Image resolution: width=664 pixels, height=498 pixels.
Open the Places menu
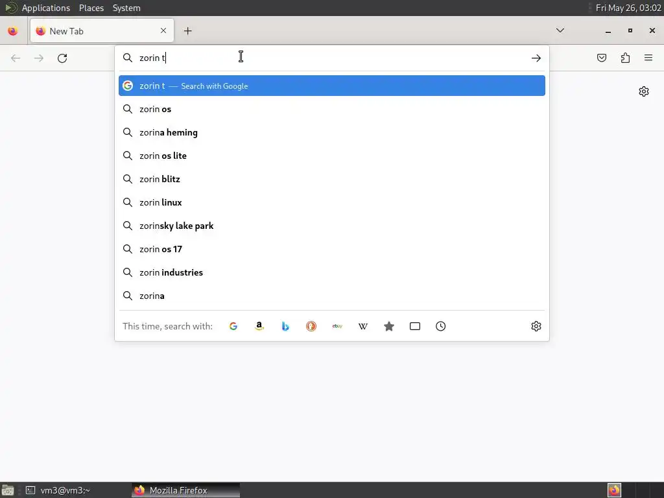pyautogui.click(x=91, y=8)
